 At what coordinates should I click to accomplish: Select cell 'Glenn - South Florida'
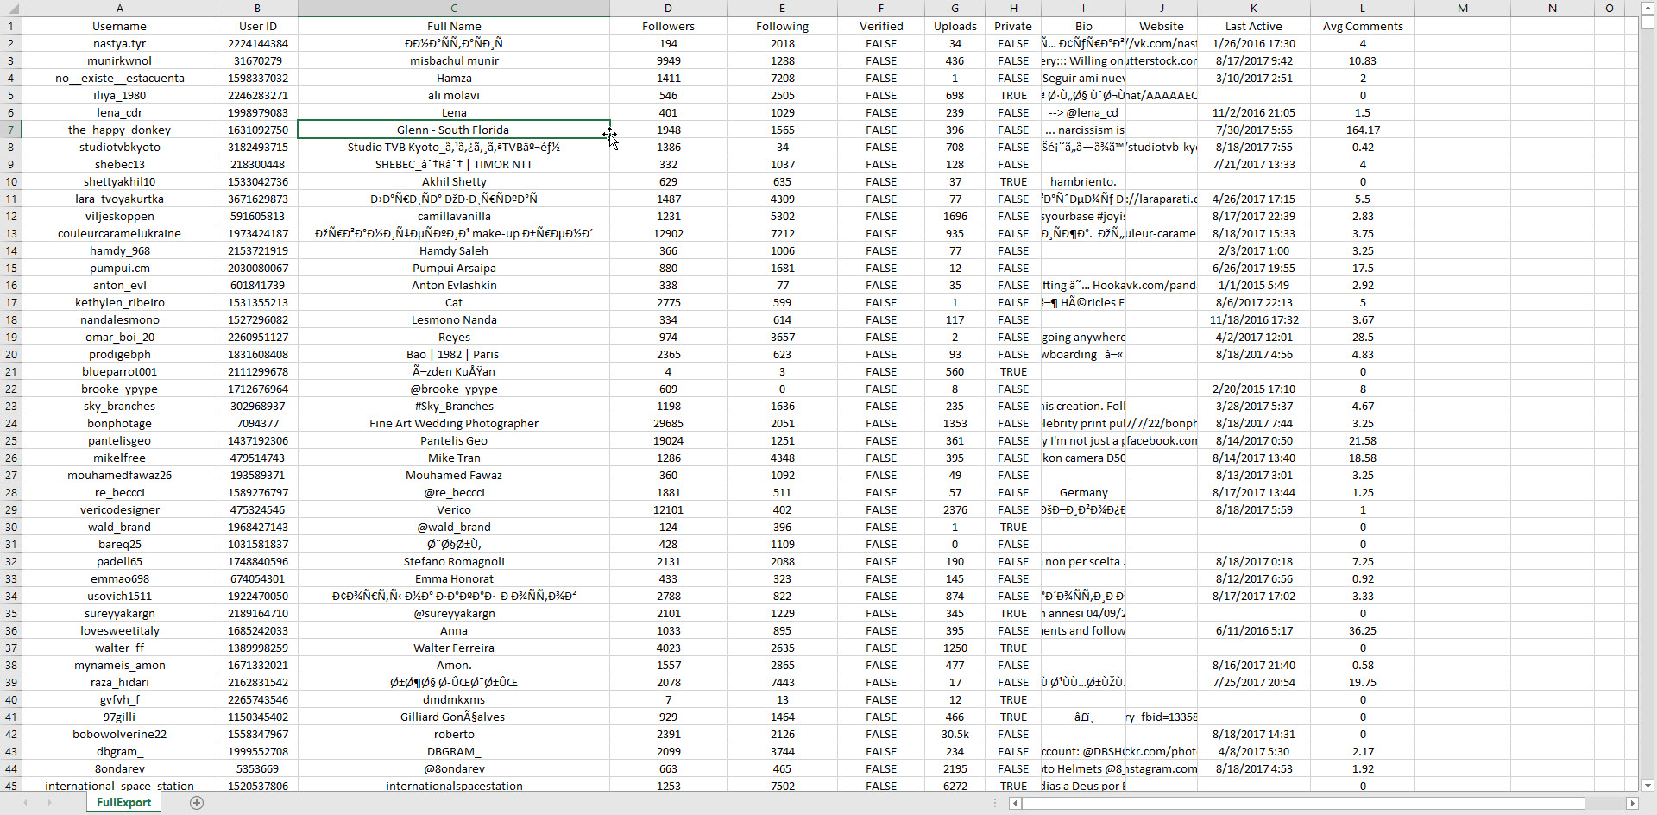[454, 130]
